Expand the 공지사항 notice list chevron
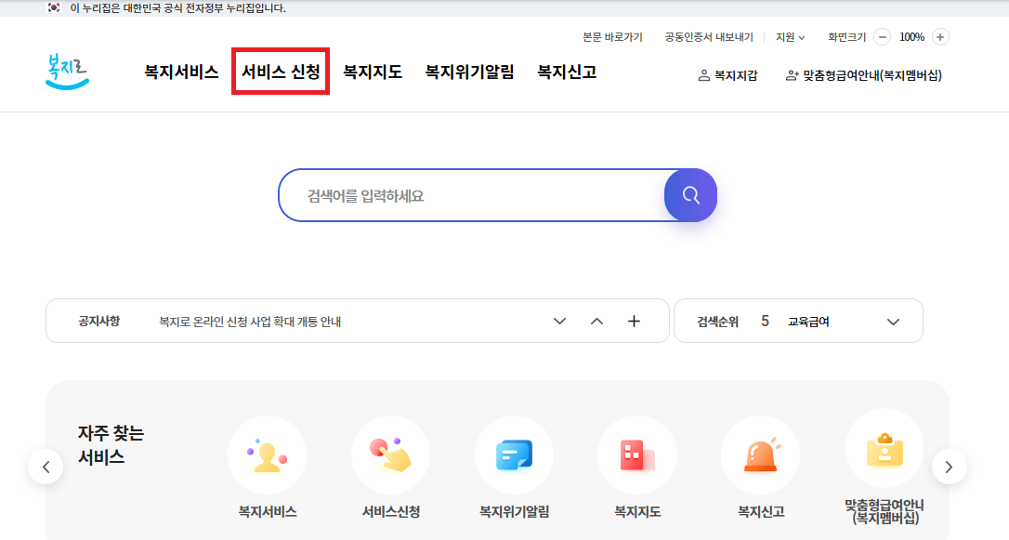1009x540 pixels. click(559, 320)
